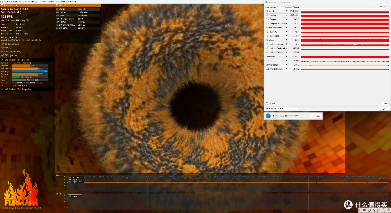
Task: Open the Advanced tab in GPU-Z
Action: [x=287, y=7]
